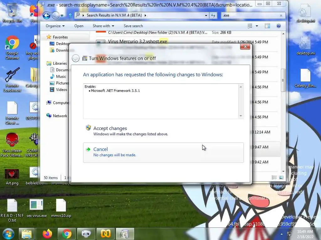
Task: Select the Art.png desktop file
Action: tap(12, 177)
